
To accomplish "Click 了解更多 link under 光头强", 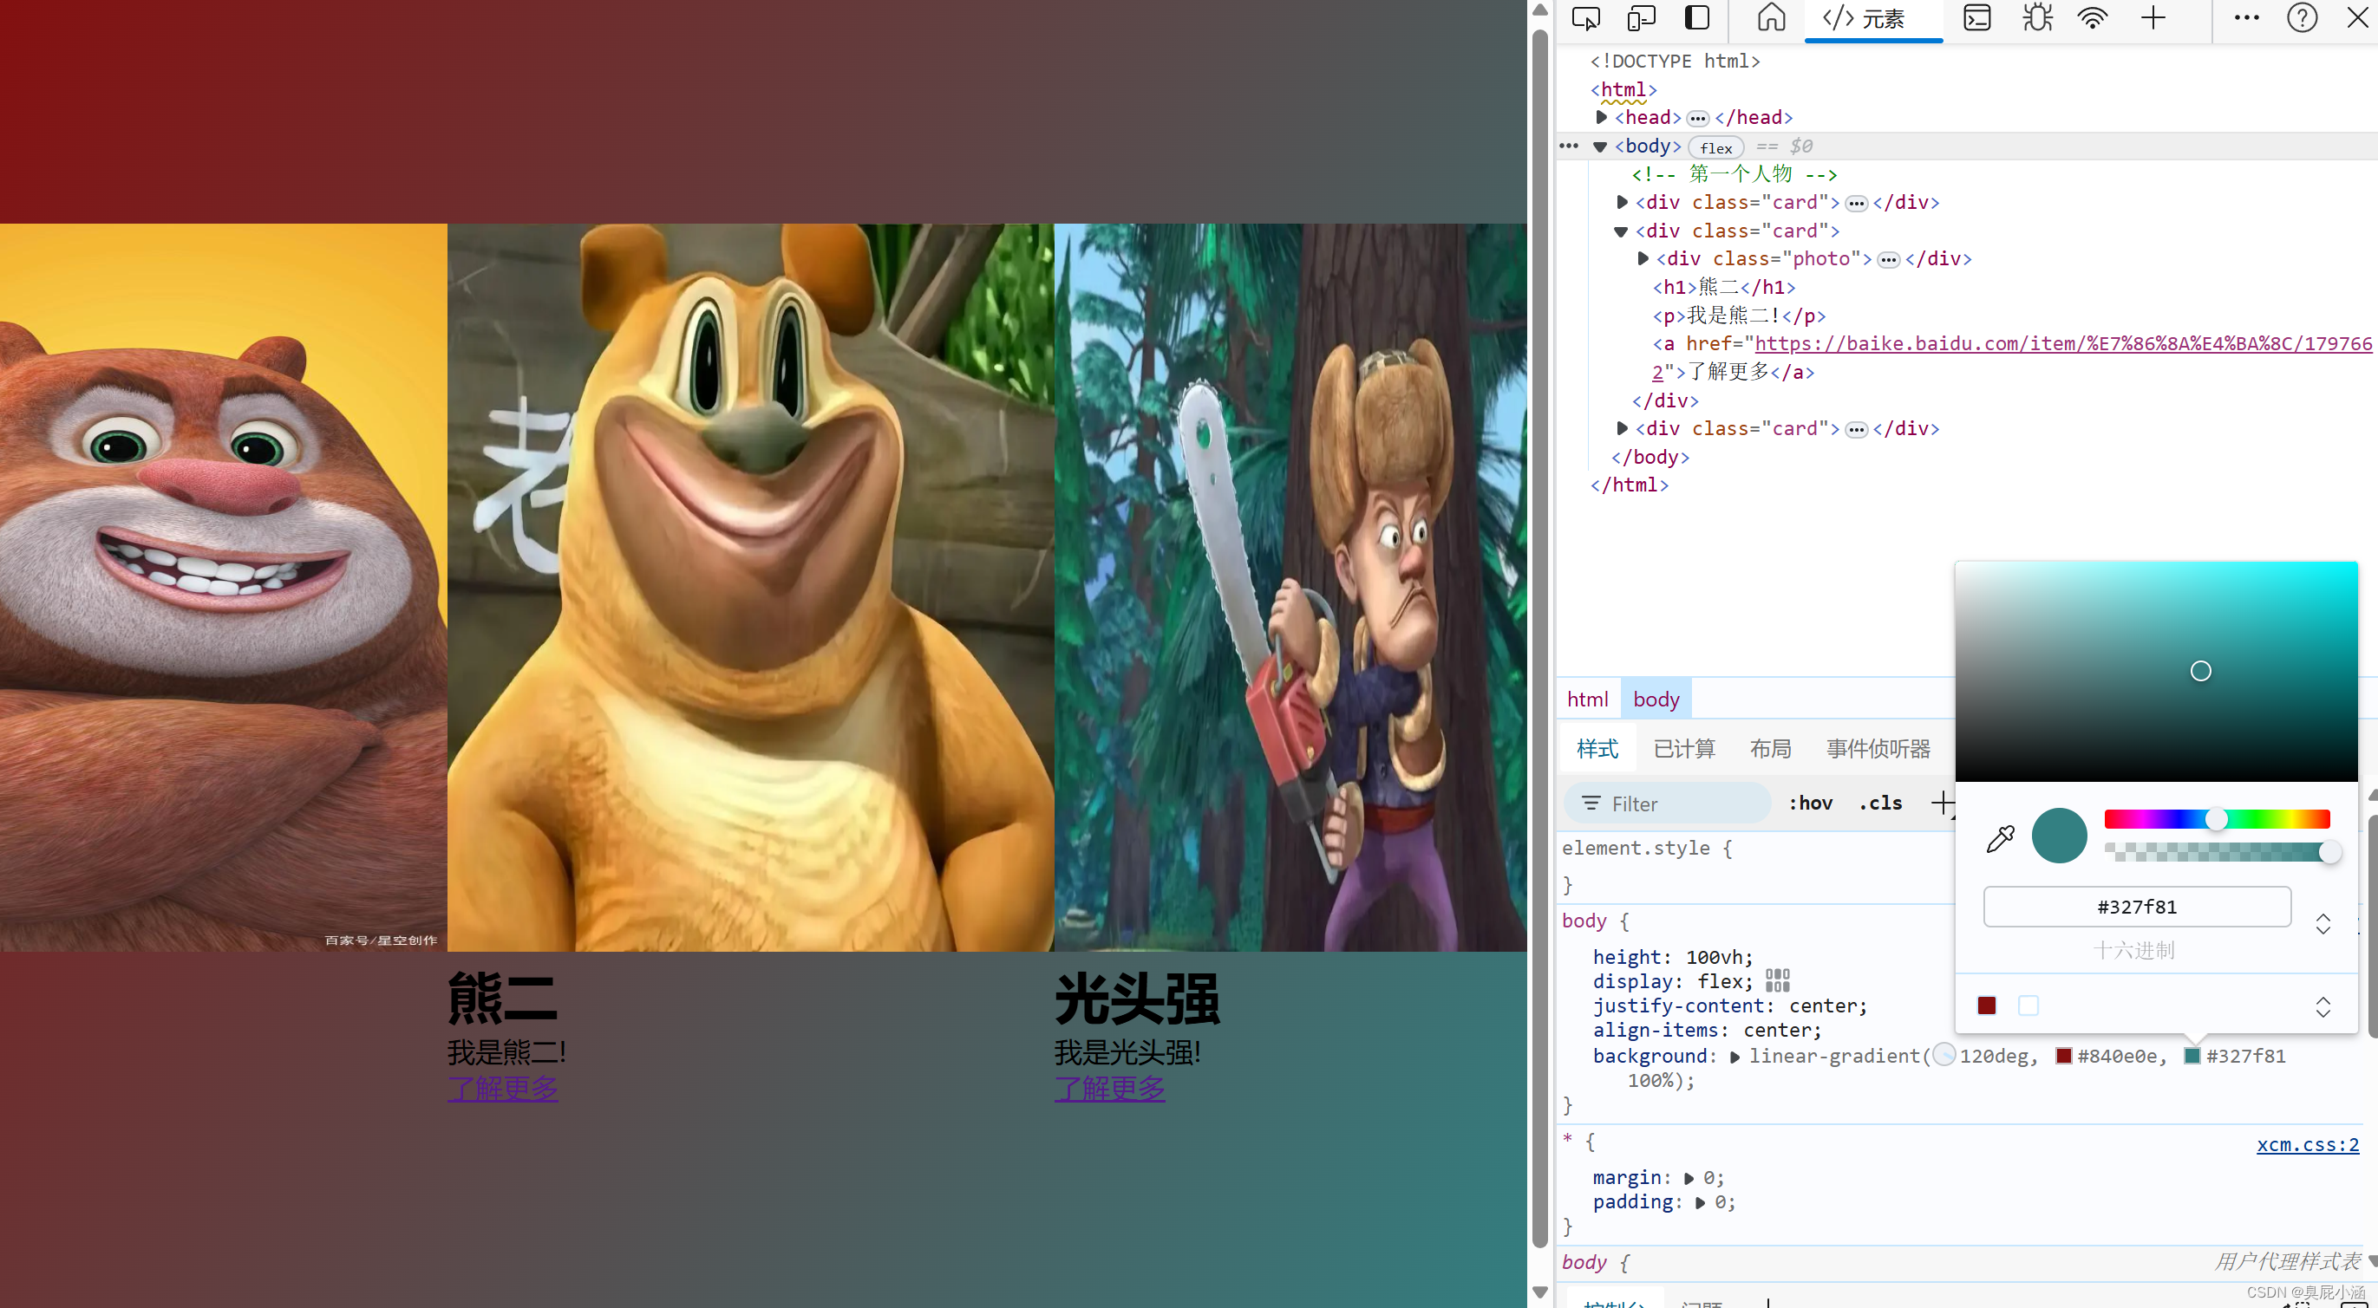I will click(x=1108, y=1089).
